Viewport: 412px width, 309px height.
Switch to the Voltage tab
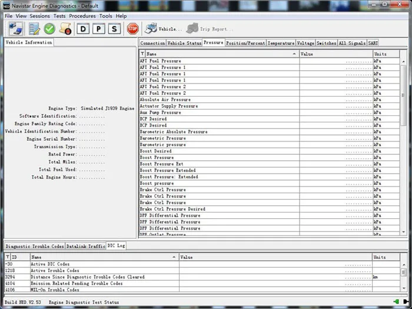pyautogui.click(x=305, y=43)
